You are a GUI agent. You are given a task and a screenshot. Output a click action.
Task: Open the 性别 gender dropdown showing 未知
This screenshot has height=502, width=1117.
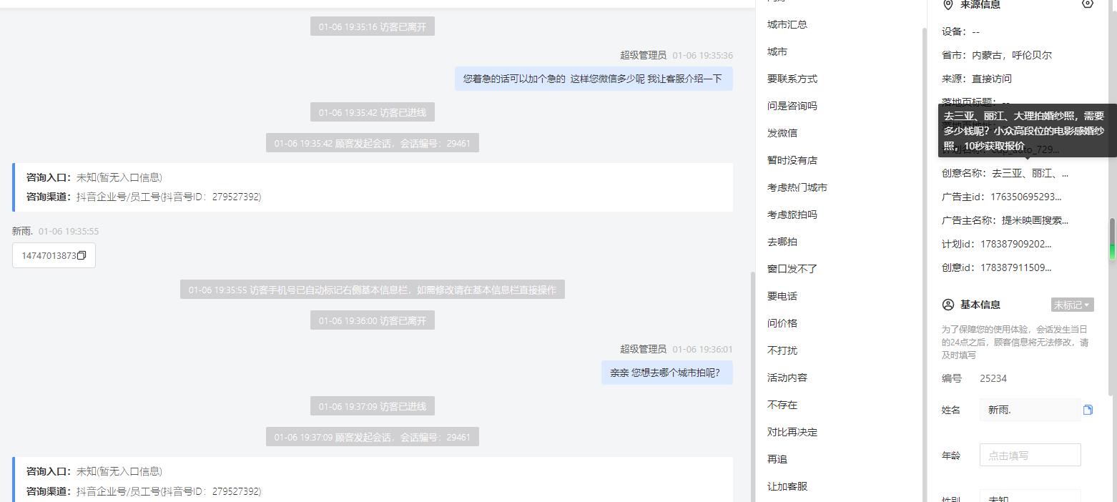click(x=1030, y=497)
